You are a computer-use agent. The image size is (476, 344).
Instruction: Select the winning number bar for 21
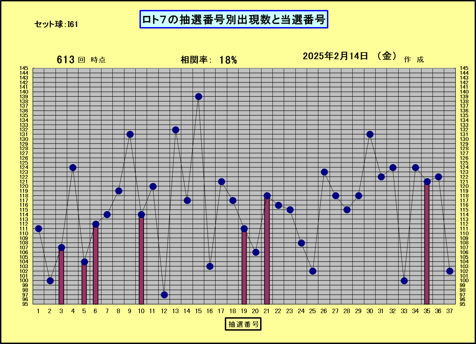pos(267,250)
